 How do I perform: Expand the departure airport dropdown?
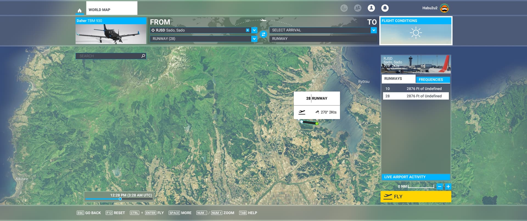254,30
